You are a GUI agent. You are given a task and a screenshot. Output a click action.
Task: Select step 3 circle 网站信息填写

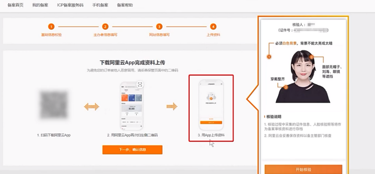[x=159, y=27]
